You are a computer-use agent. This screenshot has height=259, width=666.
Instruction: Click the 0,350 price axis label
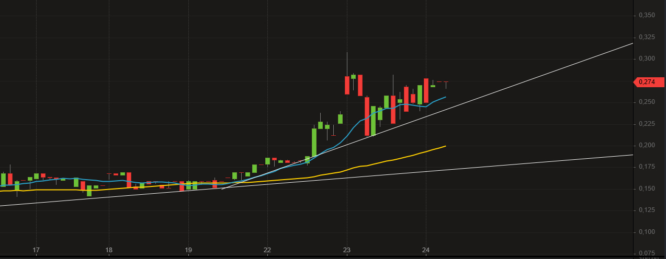[x=647, y=16]
